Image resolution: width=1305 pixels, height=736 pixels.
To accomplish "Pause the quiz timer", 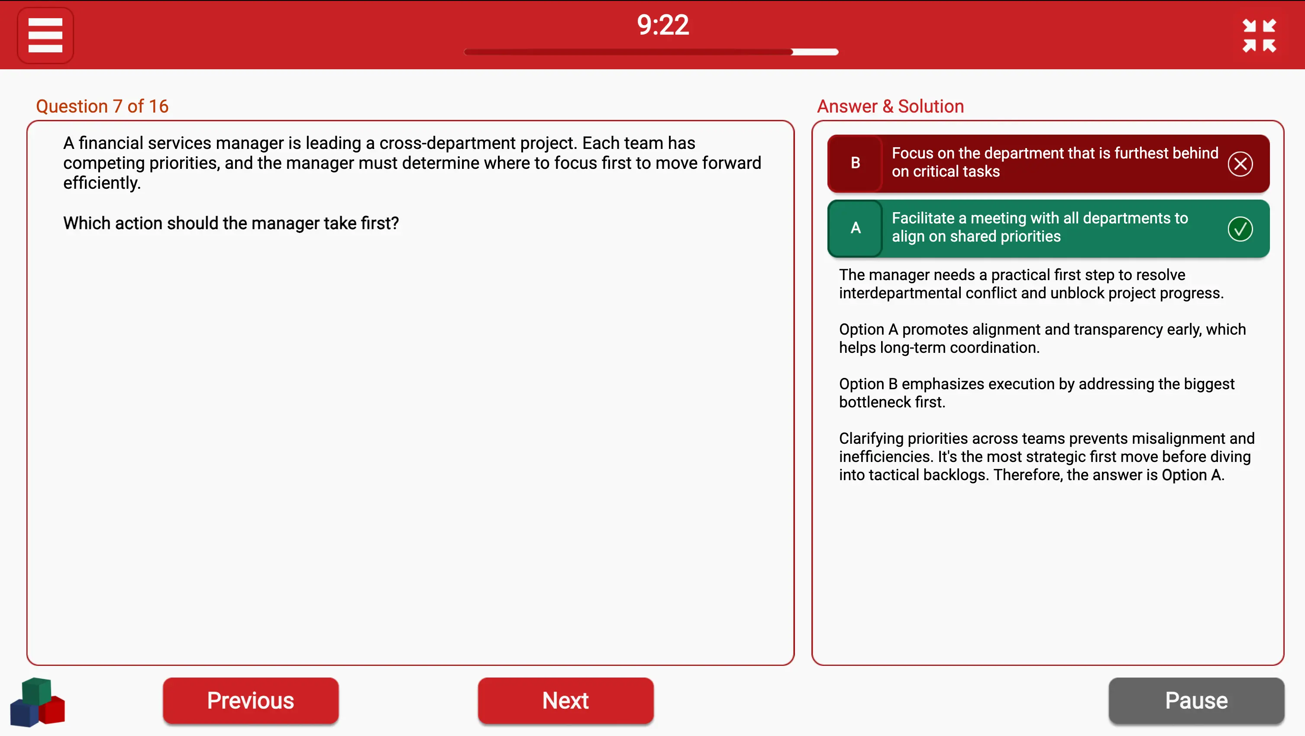I will [1196, 700].
